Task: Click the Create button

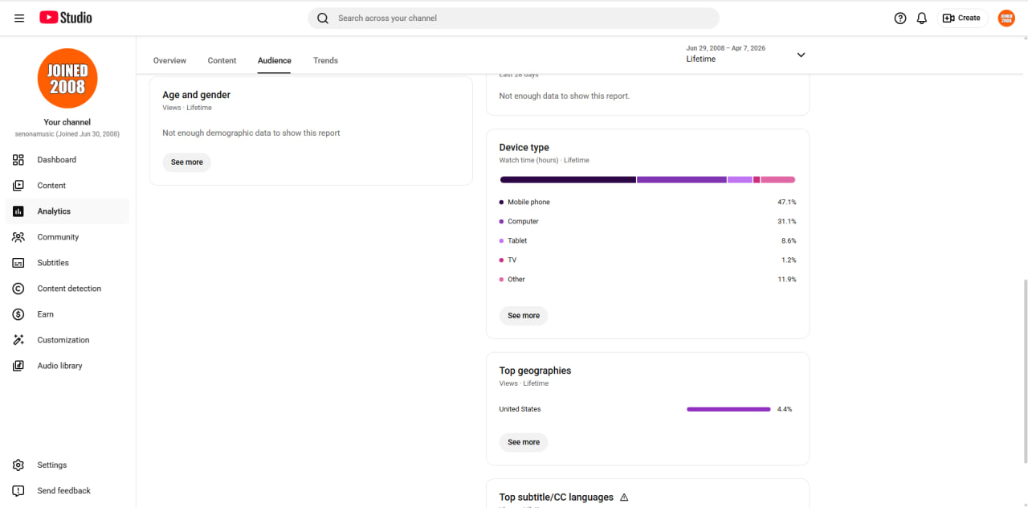Action: (x=962, y=18)
